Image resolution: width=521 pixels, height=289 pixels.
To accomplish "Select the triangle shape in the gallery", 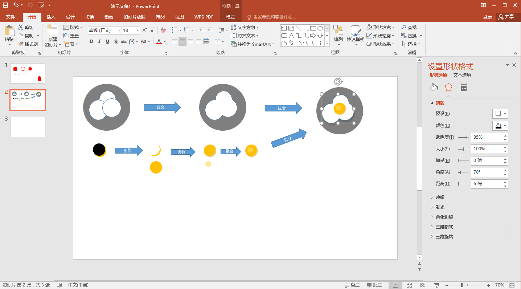I will (x=291, y=36).
